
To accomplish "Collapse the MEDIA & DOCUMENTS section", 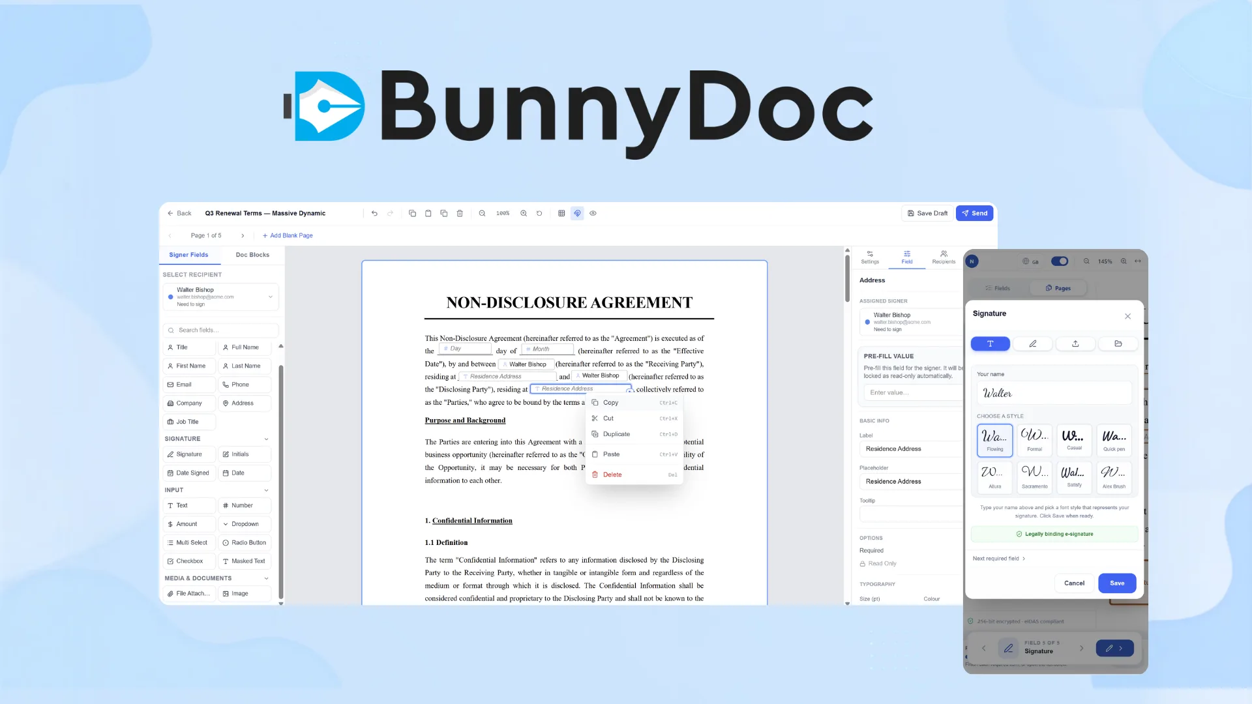I will point(266,579).
